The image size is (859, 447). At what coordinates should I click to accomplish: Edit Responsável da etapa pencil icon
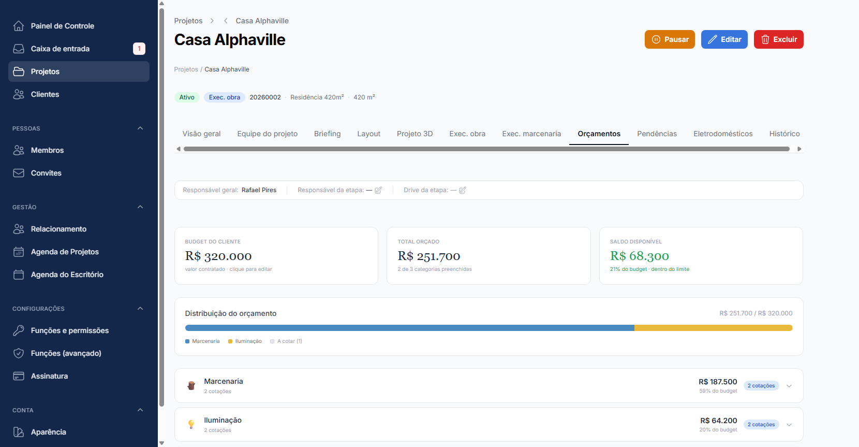(x=378, y=190)
